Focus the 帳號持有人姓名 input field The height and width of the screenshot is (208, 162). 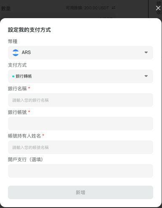click(x=80, y=147)
